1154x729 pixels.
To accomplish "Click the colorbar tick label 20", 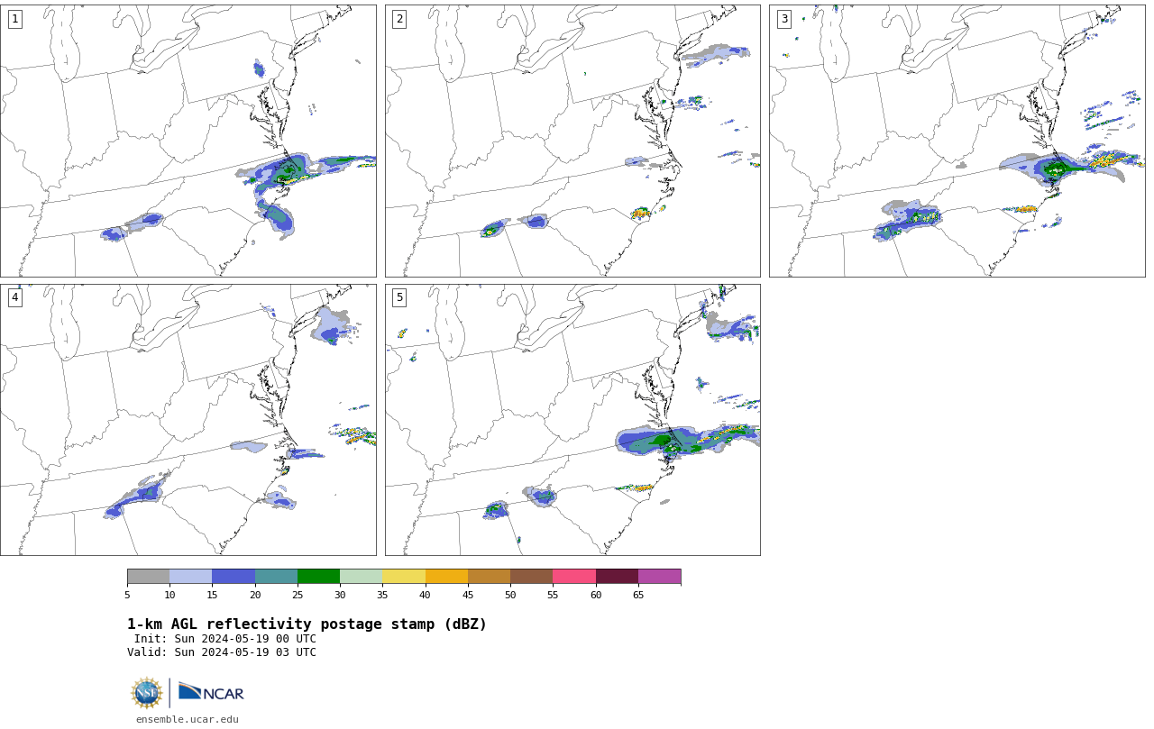I will coord(255,595).
